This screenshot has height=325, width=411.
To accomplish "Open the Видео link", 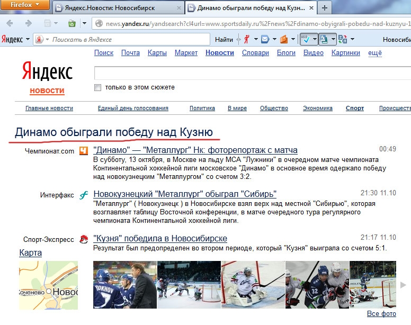I will coord(314,53).
